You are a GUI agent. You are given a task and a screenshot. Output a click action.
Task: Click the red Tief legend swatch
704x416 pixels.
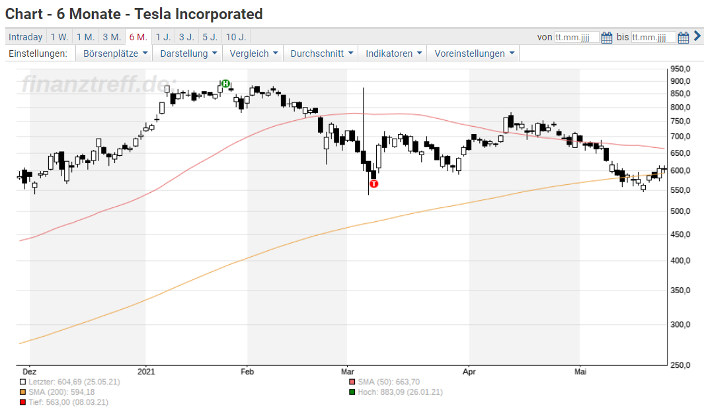pyautogui.click(x=22, y=402)
